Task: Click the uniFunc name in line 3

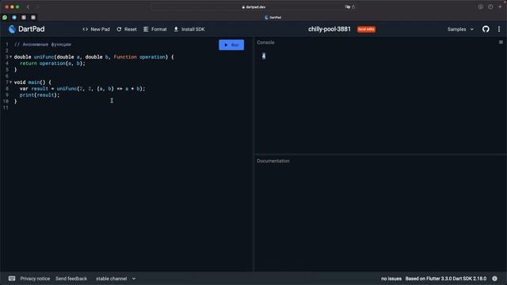Action: [x=44, y=57]
